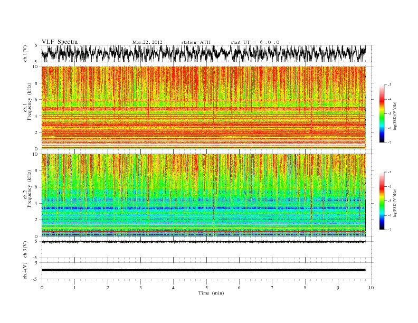This screenshot has width=418, height=323.
Task: Click the "station=ATH" header text
Action: pos(196,42)
